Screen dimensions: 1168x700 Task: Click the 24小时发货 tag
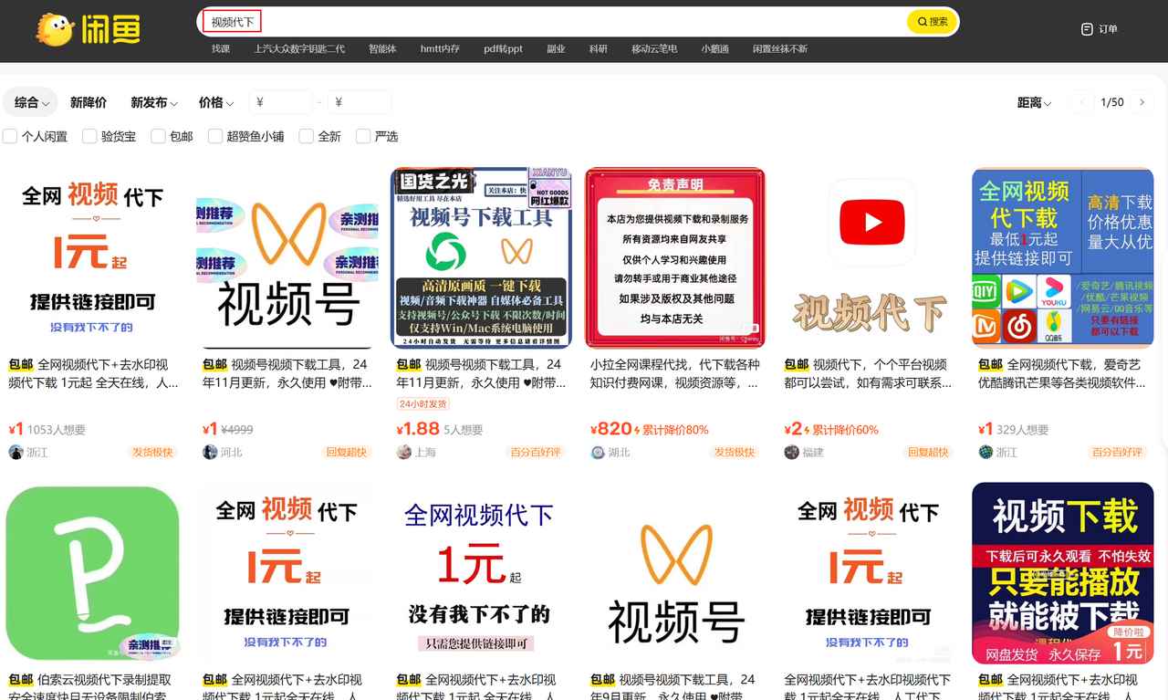423,403
